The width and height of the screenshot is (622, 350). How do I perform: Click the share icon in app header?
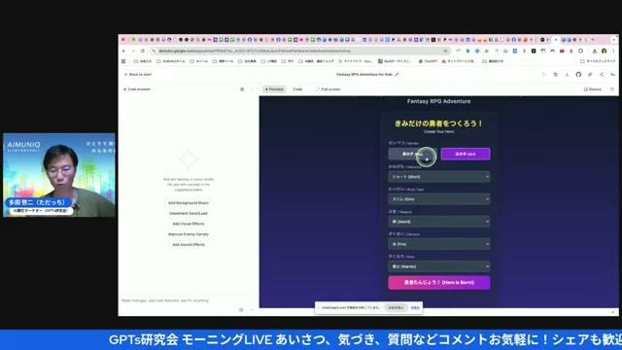coord(602,75)
